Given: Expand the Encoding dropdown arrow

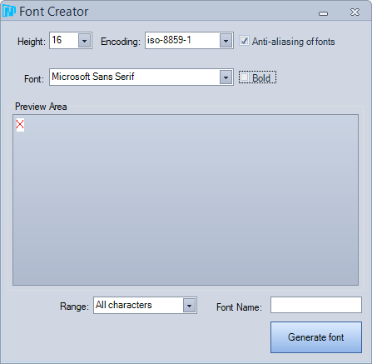Looking at the screenshot, I should click(226, 41).
